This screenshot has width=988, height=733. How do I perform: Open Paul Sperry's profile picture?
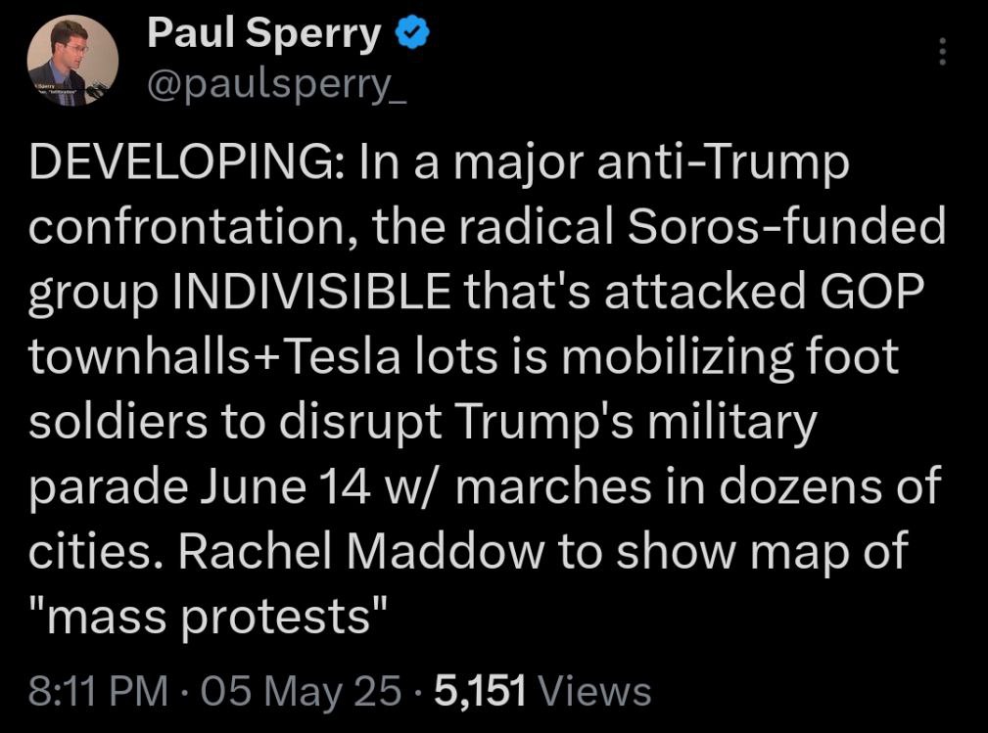pyautogui.click(x=72, y=60)
